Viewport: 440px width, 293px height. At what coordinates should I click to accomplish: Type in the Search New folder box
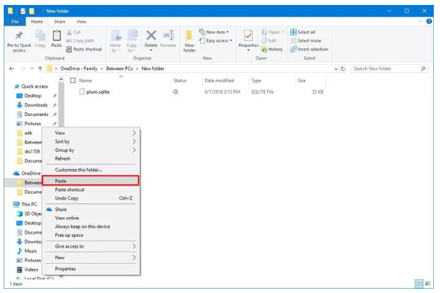pos(385,68)
